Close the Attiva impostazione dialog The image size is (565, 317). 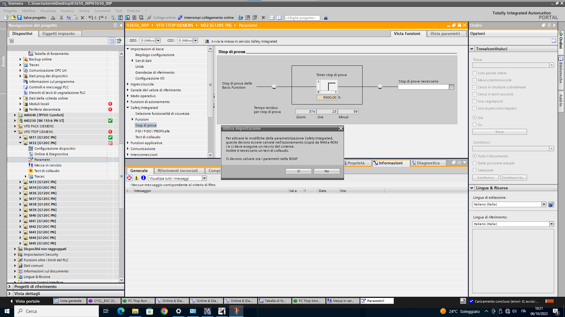(x=341, y=129)
